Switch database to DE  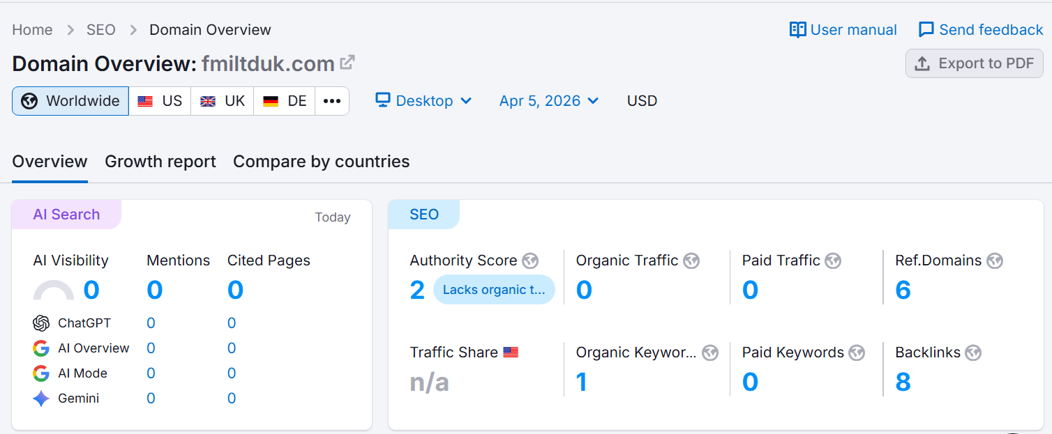point(285,101)
